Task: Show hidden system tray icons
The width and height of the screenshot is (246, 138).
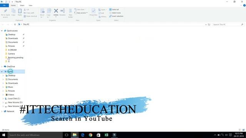Action: (x=215, y=135)
